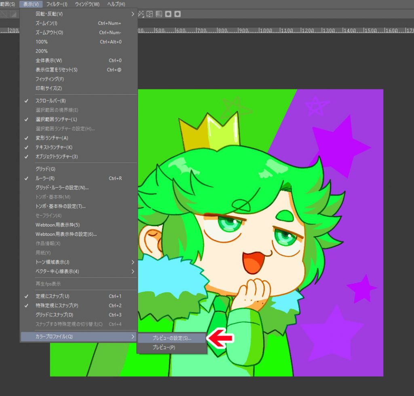
Task: Click the sparkle wand icon in the toolbar
Action: click(x=141, y=14)
